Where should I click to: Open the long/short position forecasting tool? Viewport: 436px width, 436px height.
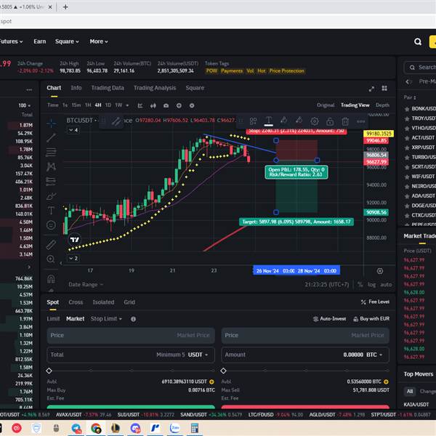pos(51,181)
